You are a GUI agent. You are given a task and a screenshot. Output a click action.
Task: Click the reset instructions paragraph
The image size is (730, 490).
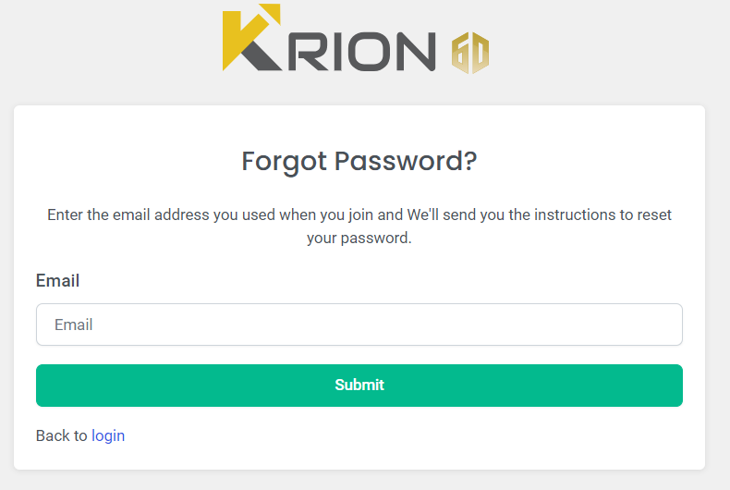tap(359, 226)
